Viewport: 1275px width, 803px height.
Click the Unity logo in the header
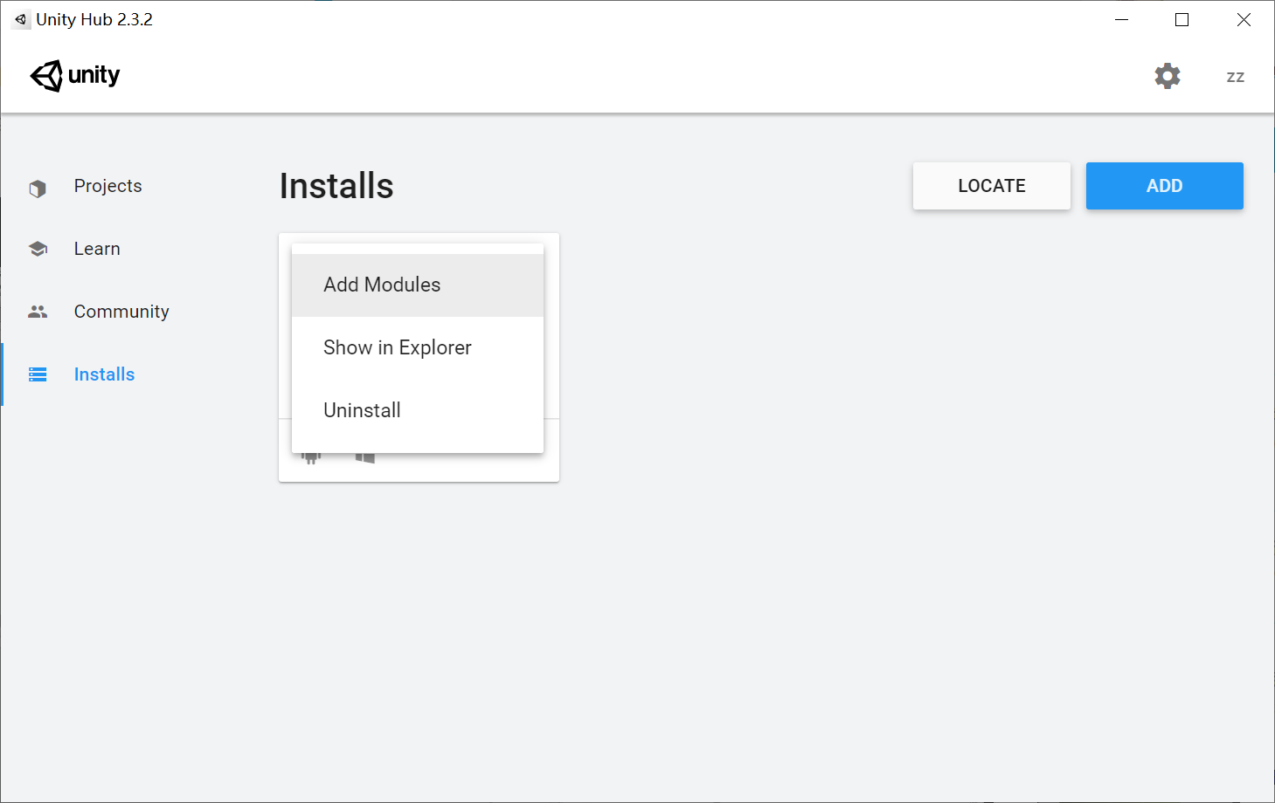(74, 75)
